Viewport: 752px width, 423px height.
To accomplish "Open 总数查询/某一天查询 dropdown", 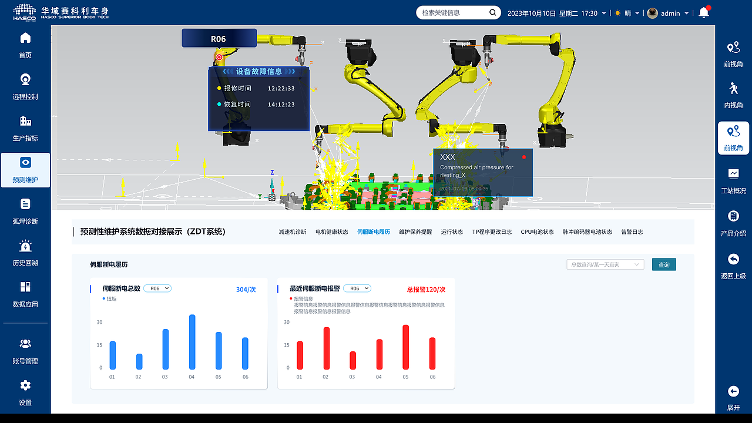I will pos(605,264).
